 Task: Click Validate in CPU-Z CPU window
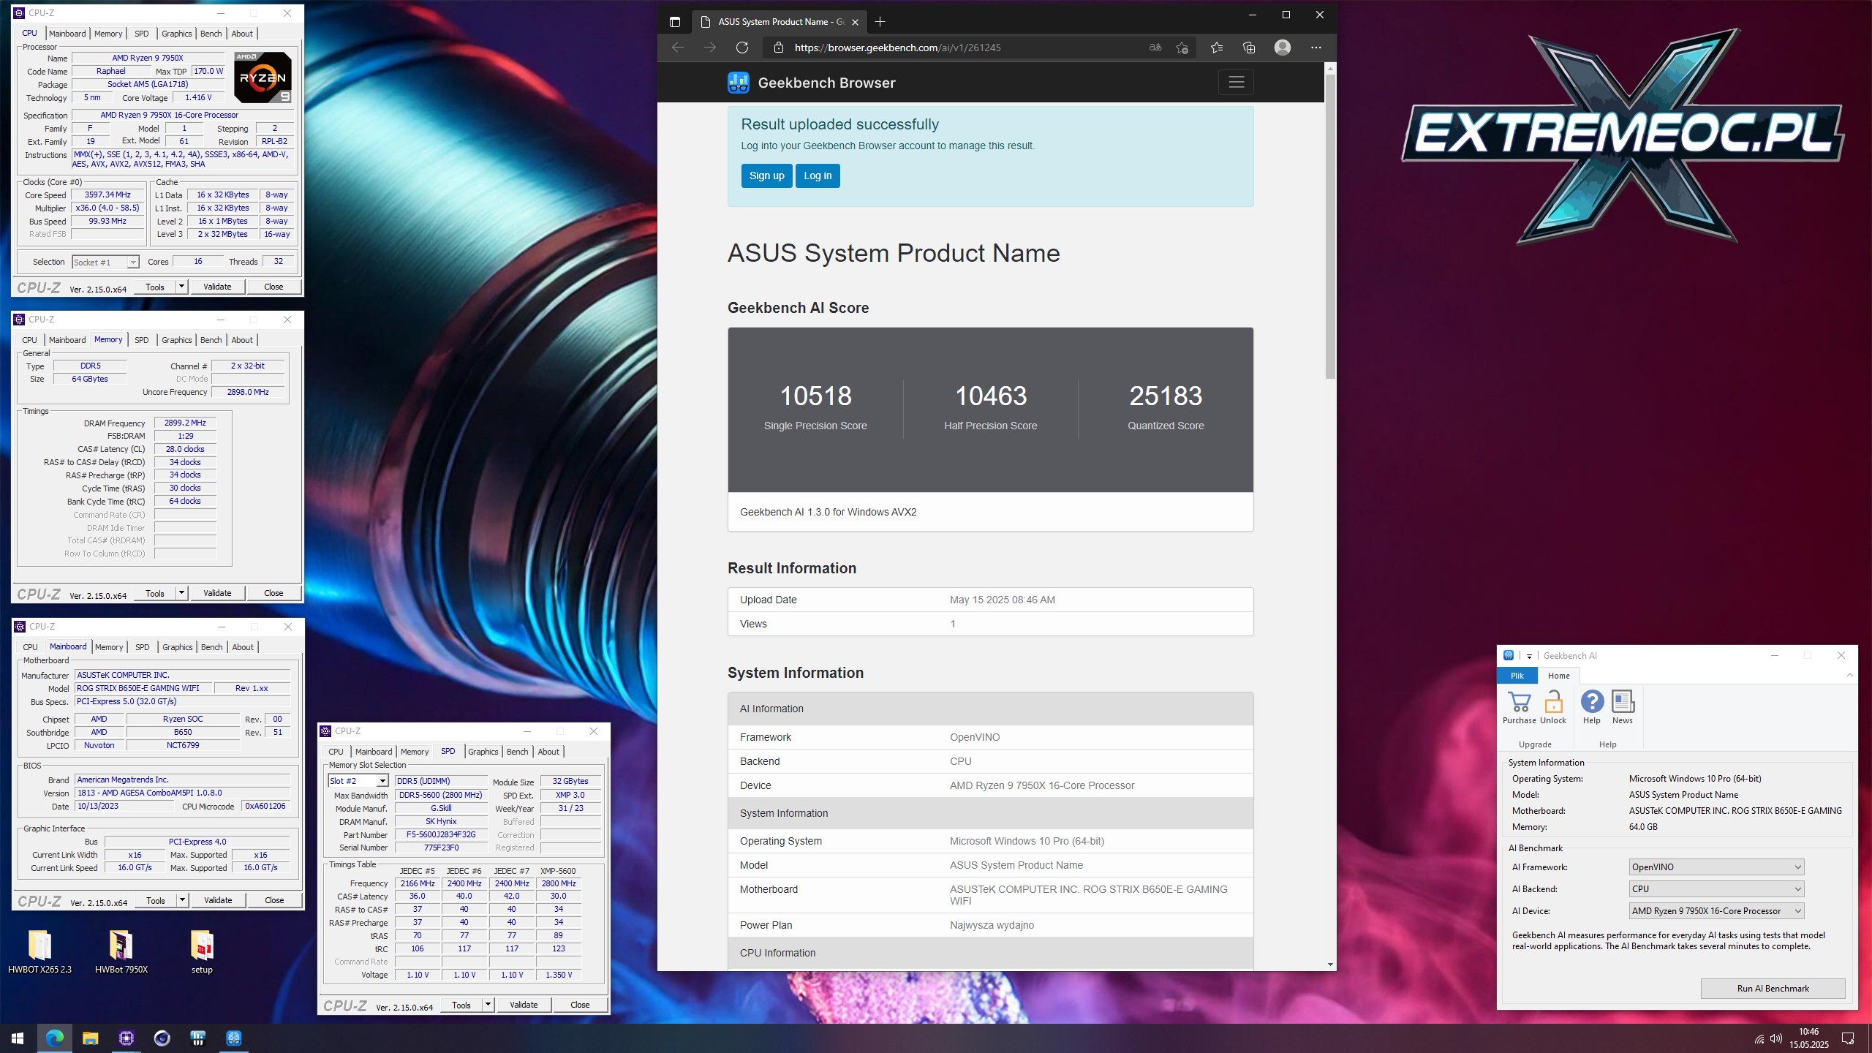coord(217,287)
